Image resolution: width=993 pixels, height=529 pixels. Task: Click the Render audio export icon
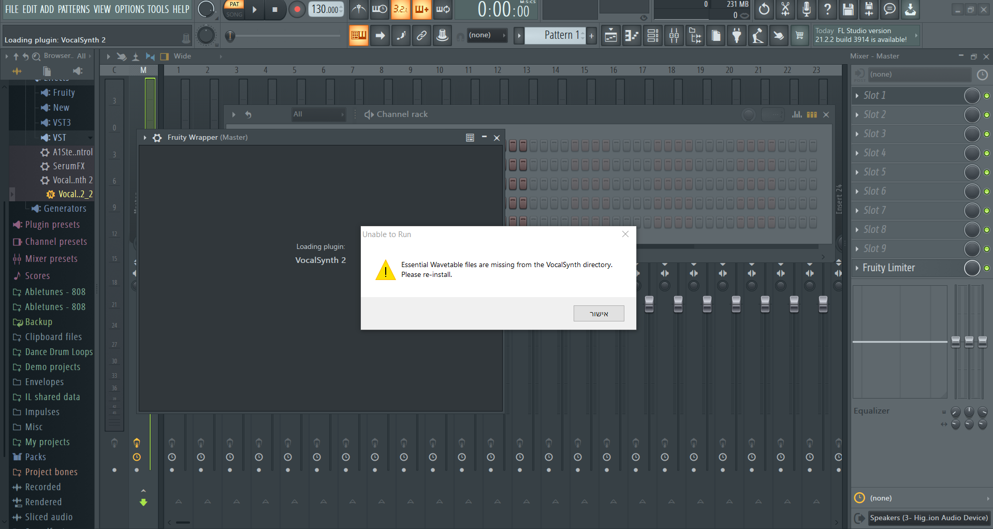(869, 9)
